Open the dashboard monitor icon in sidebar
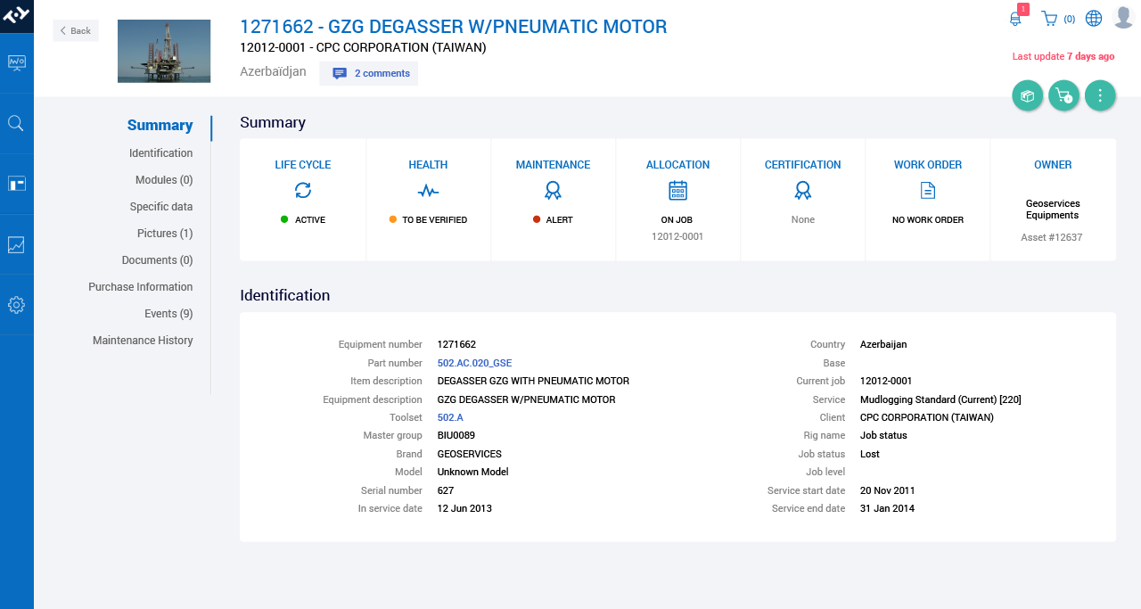 pyautogui.click(x=16, y=62)
